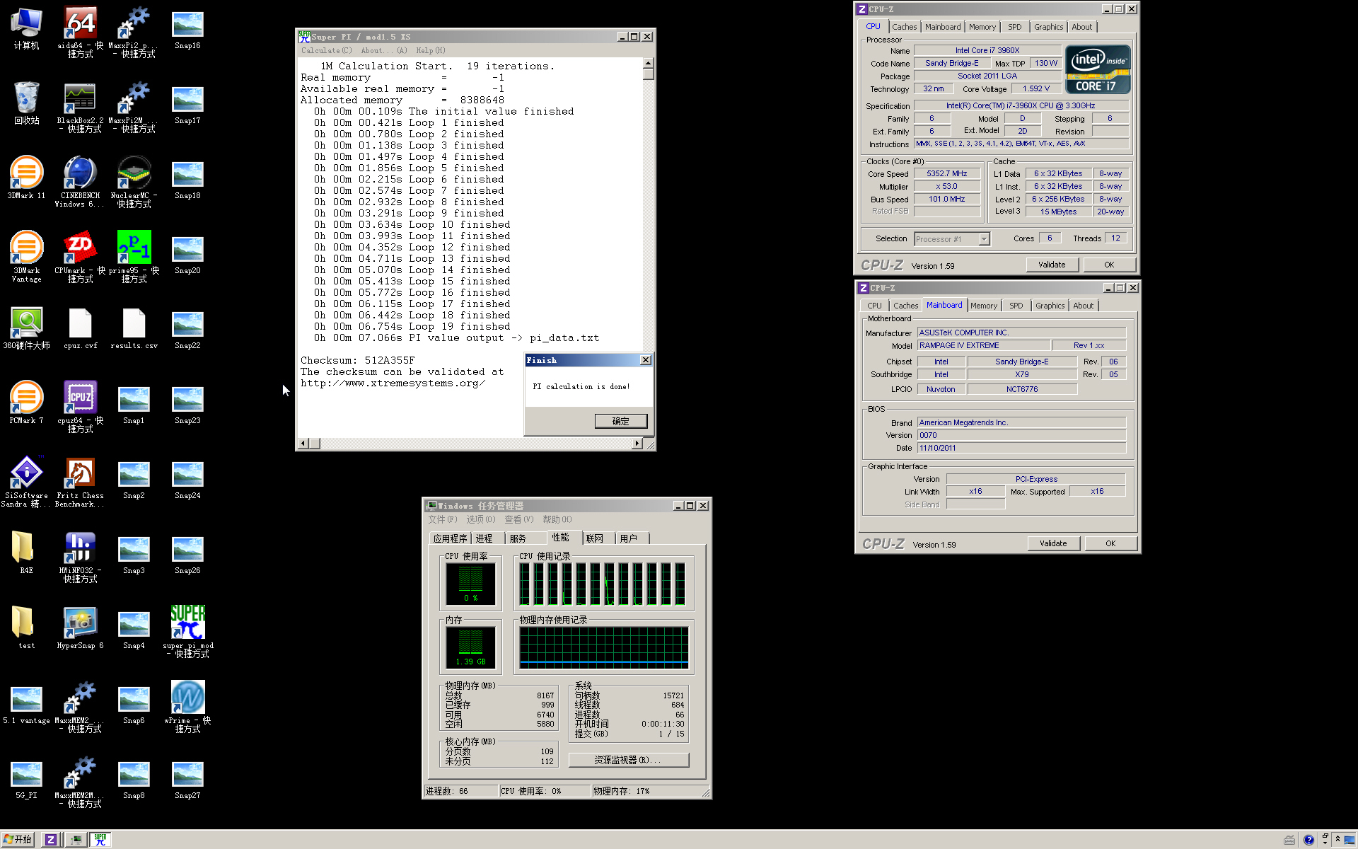Open the Start menu
Viewport: 1358px width, 849px height.
click(x=18, y=839)
